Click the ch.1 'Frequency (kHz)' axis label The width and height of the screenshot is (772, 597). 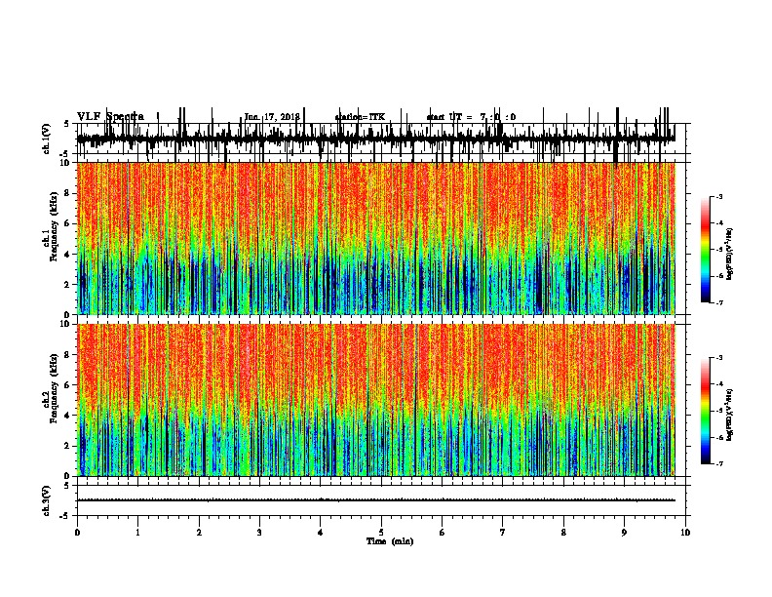(x=54, y=226)
